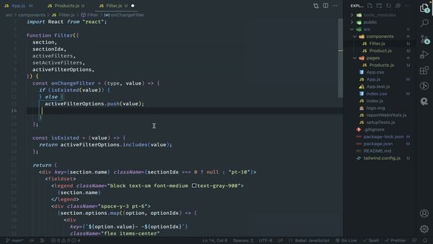Click on "activeFilterOptions.push(value);" code line
The height and width of the screenshot is (244, 433).
click(95, 104)
